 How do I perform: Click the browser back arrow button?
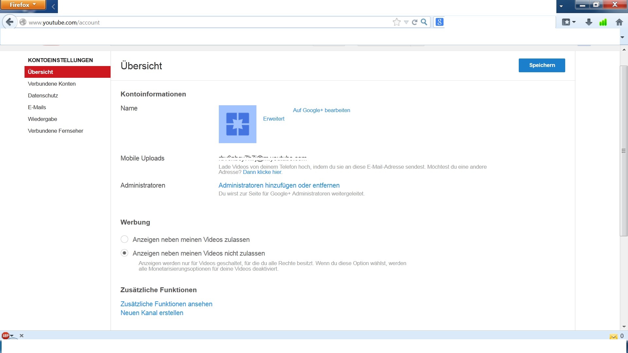(9, 22)
